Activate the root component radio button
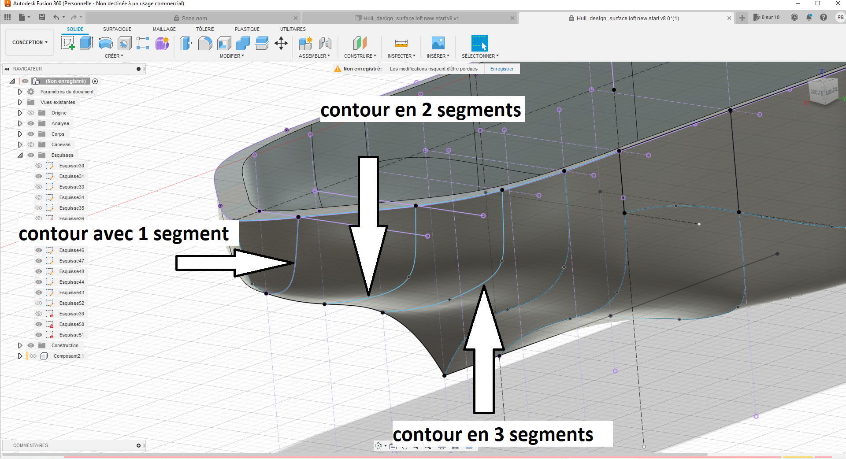 (x=95, y=81)
